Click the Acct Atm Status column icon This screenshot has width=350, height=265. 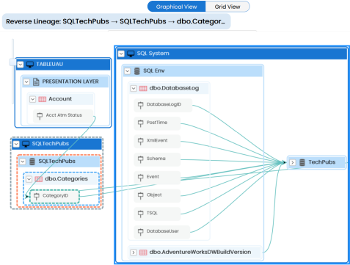(40, 116)
